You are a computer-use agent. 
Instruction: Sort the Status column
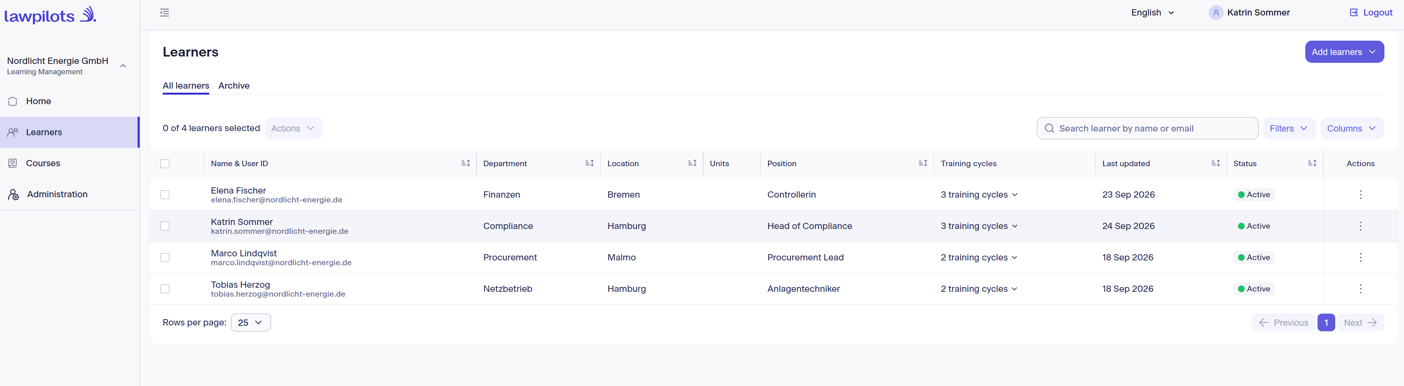pyautogui.click(x=1312, y=163)
